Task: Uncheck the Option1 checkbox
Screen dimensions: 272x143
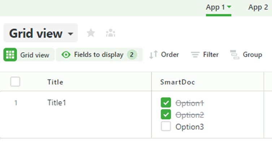Action: 166,103
